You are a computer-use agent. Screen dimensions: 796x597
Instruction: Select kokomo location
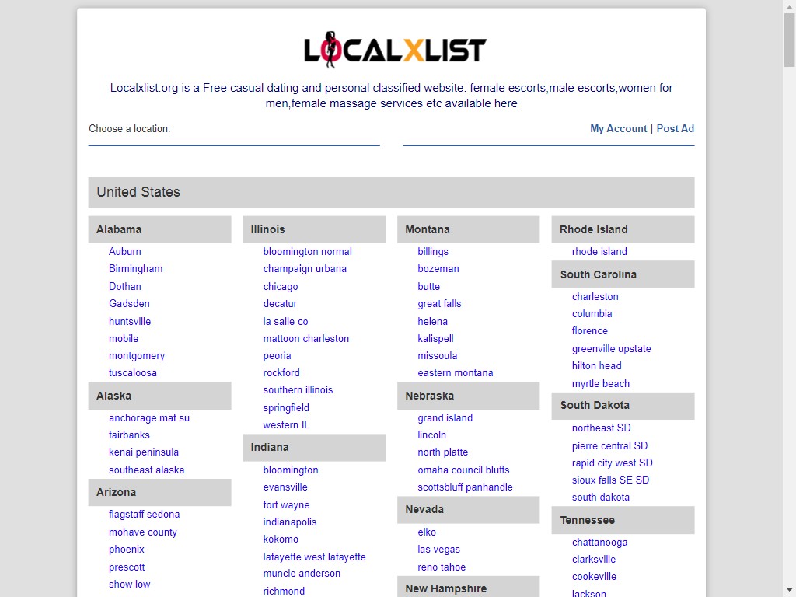pyautogui.click(x=280, y=539)
